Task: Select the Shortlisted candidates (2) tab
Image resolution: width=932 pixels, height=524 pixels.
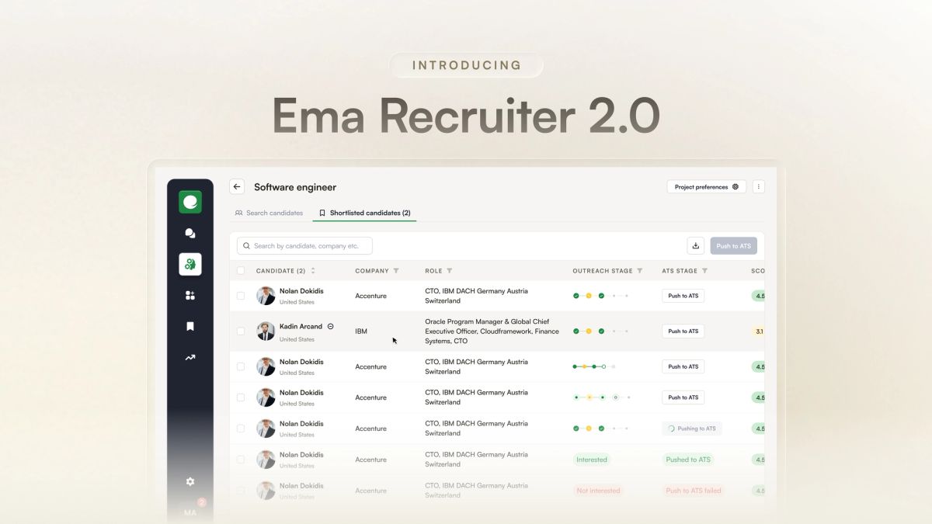Action: [x=364, y=213]
